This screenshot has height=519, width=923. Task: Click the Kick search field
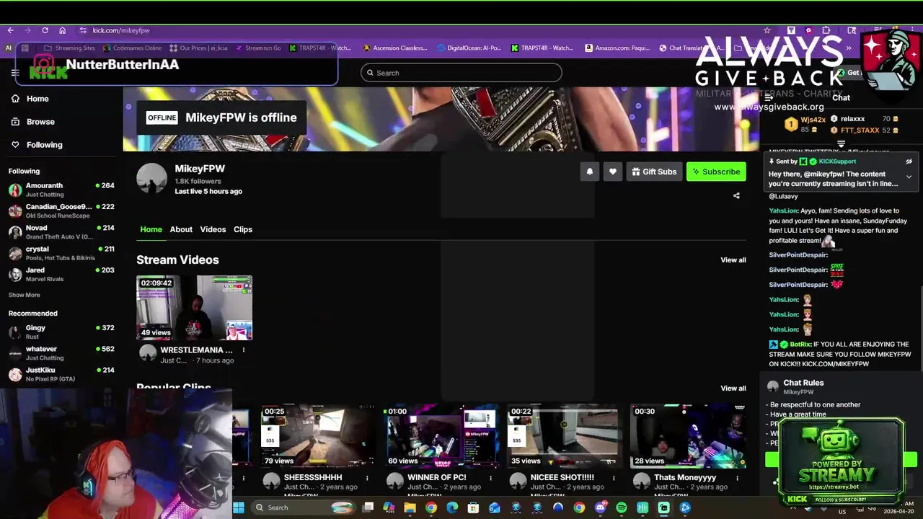pyautogui.click(x=461, y=73)
